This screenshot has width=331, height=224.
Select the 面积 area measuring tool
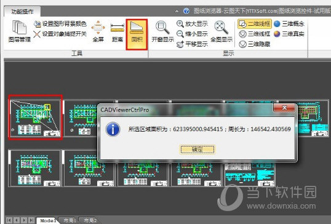point(137,34)
